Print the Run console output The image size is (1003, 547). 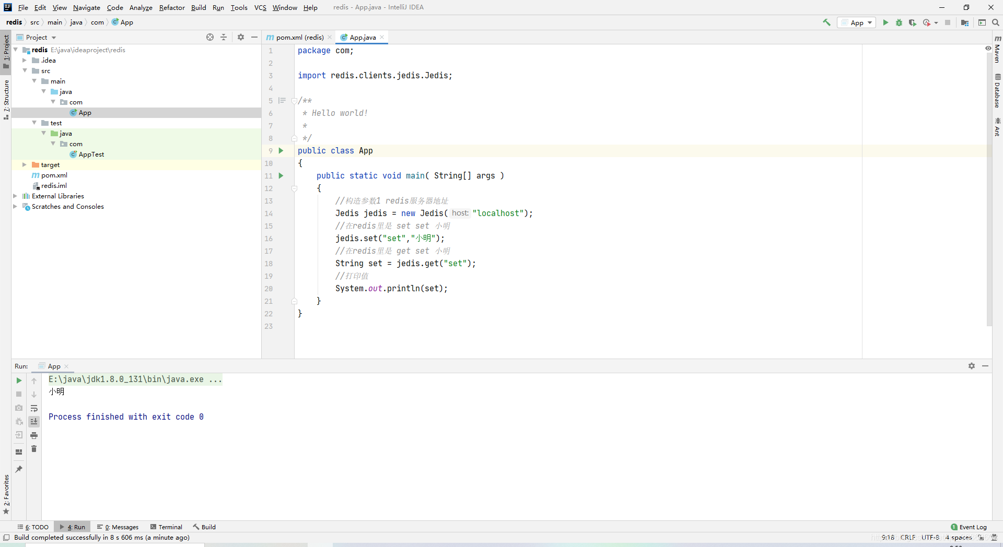[34, 435]
